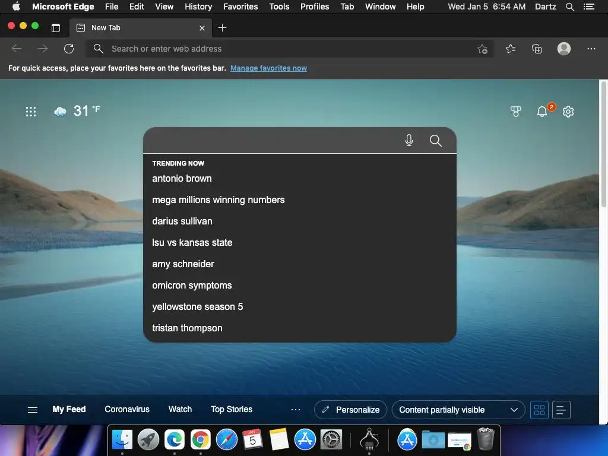Open Spotlight search in menu bar
The image size is (608, 456).
(x=569, y=7)
